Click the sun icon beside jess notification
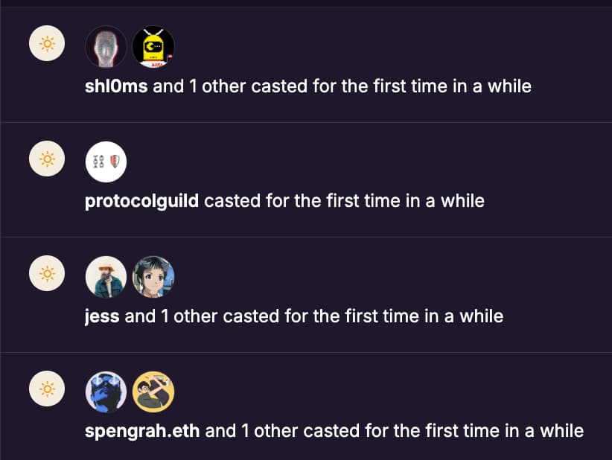The width and height of the screenshot is (612, 460). point(46,275)
